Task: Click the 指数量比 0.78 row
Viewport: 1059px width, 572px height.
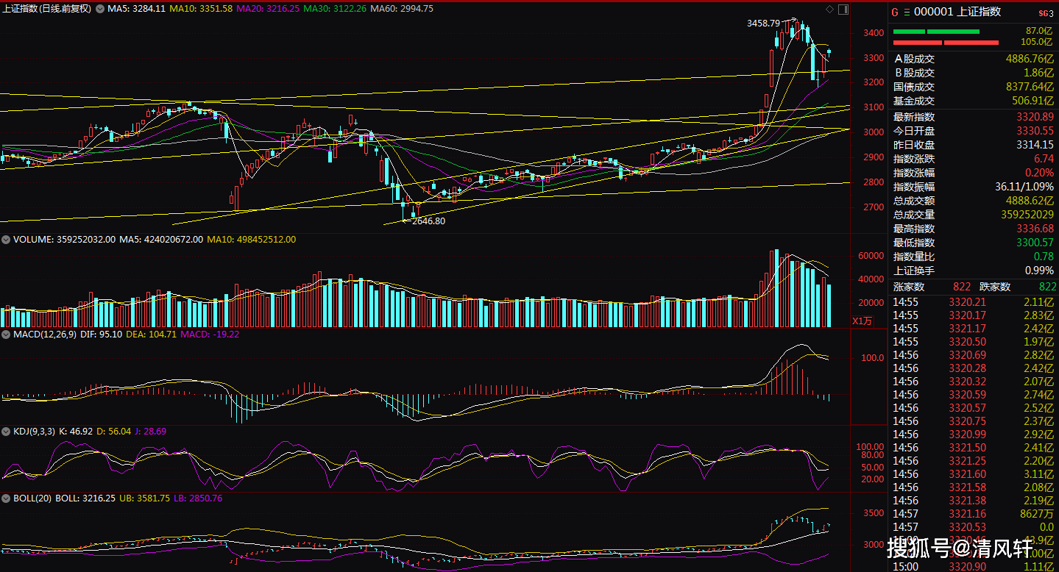Action: pos(973,257)
